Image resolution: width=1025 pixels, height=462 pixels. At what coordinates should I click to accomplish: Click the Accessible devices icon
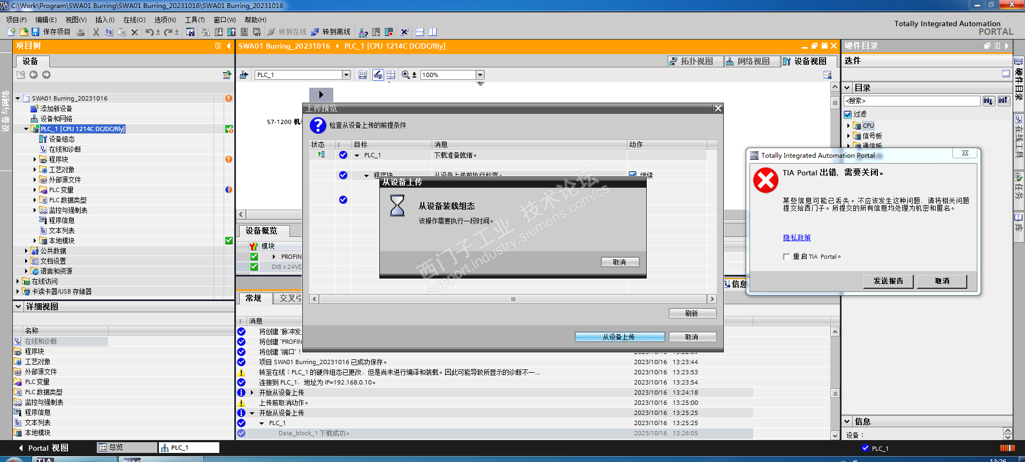tap(363, 32)
